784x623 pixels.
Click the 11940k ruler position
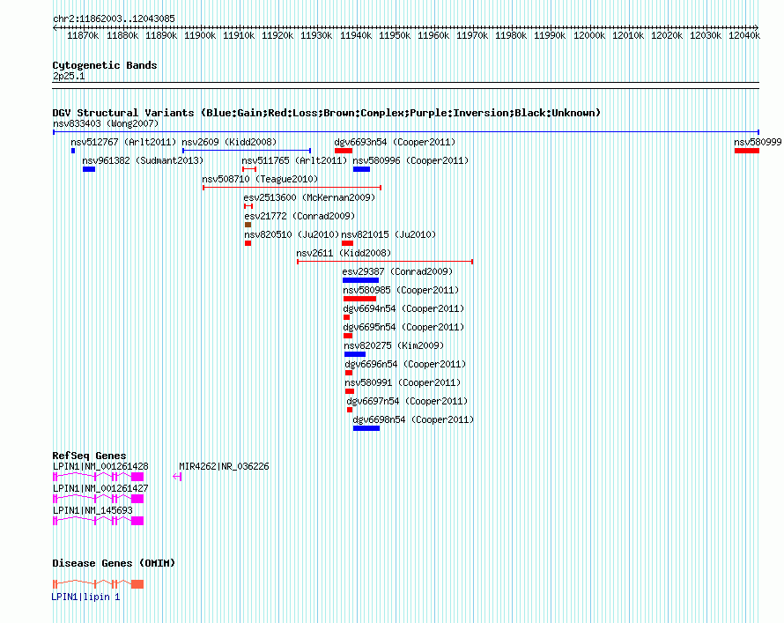[356, 35]
